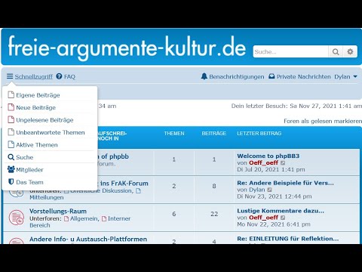Click the freie-argumente-kultur.de site title
The width and height of the screenshot is (362, 272).
127,48
